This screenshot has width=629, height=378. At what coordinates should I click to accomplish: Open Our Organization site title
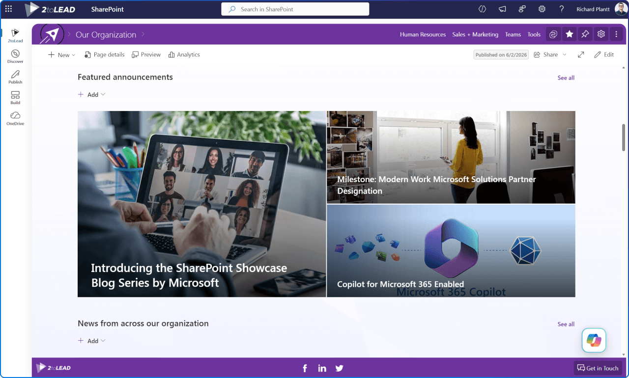tap(106, 34)
